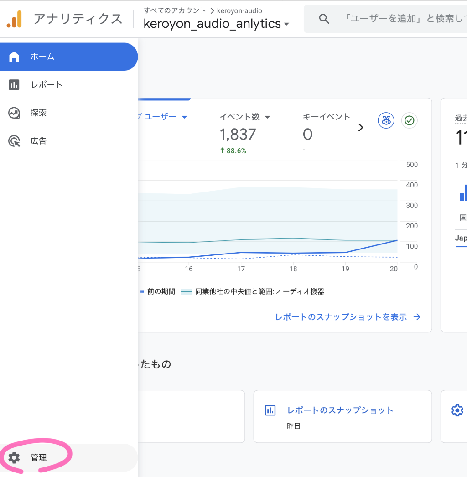This screenshot has height=477, width=467.
Task: Click the Explore (探索) icon
Action: click(x=14, y=113)
